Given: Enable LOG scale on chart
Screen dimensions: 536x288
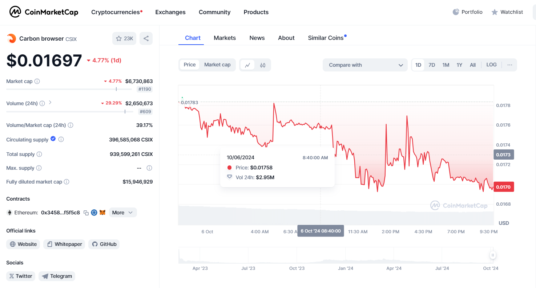Looking at the screenshot, I should (x=491, y=65).
